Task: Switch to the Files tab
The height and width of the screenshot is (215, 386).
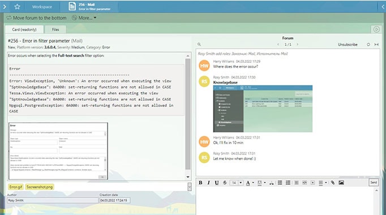Action: [55, 29]
